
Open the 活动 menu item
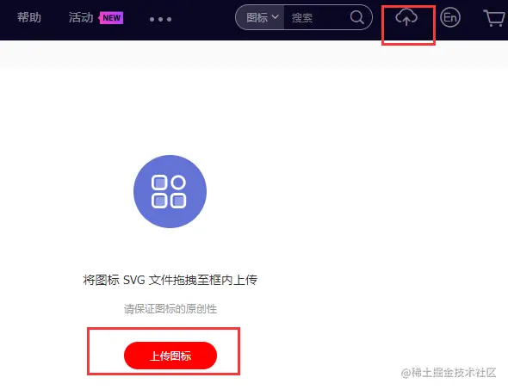pyautogui.click(x=81, y=17)
